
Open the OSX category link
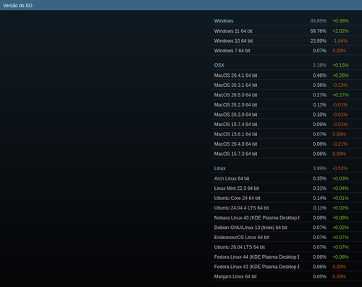[219, 65]
